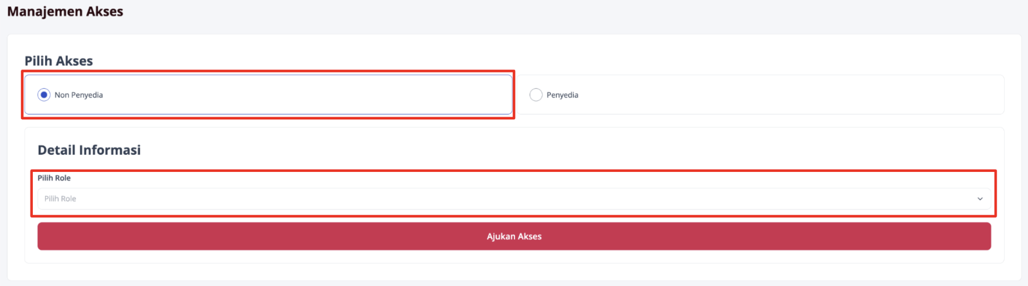Click empty area of Non Penyedia card
The height and width of the screenshot is (286, 1028).
308,95
